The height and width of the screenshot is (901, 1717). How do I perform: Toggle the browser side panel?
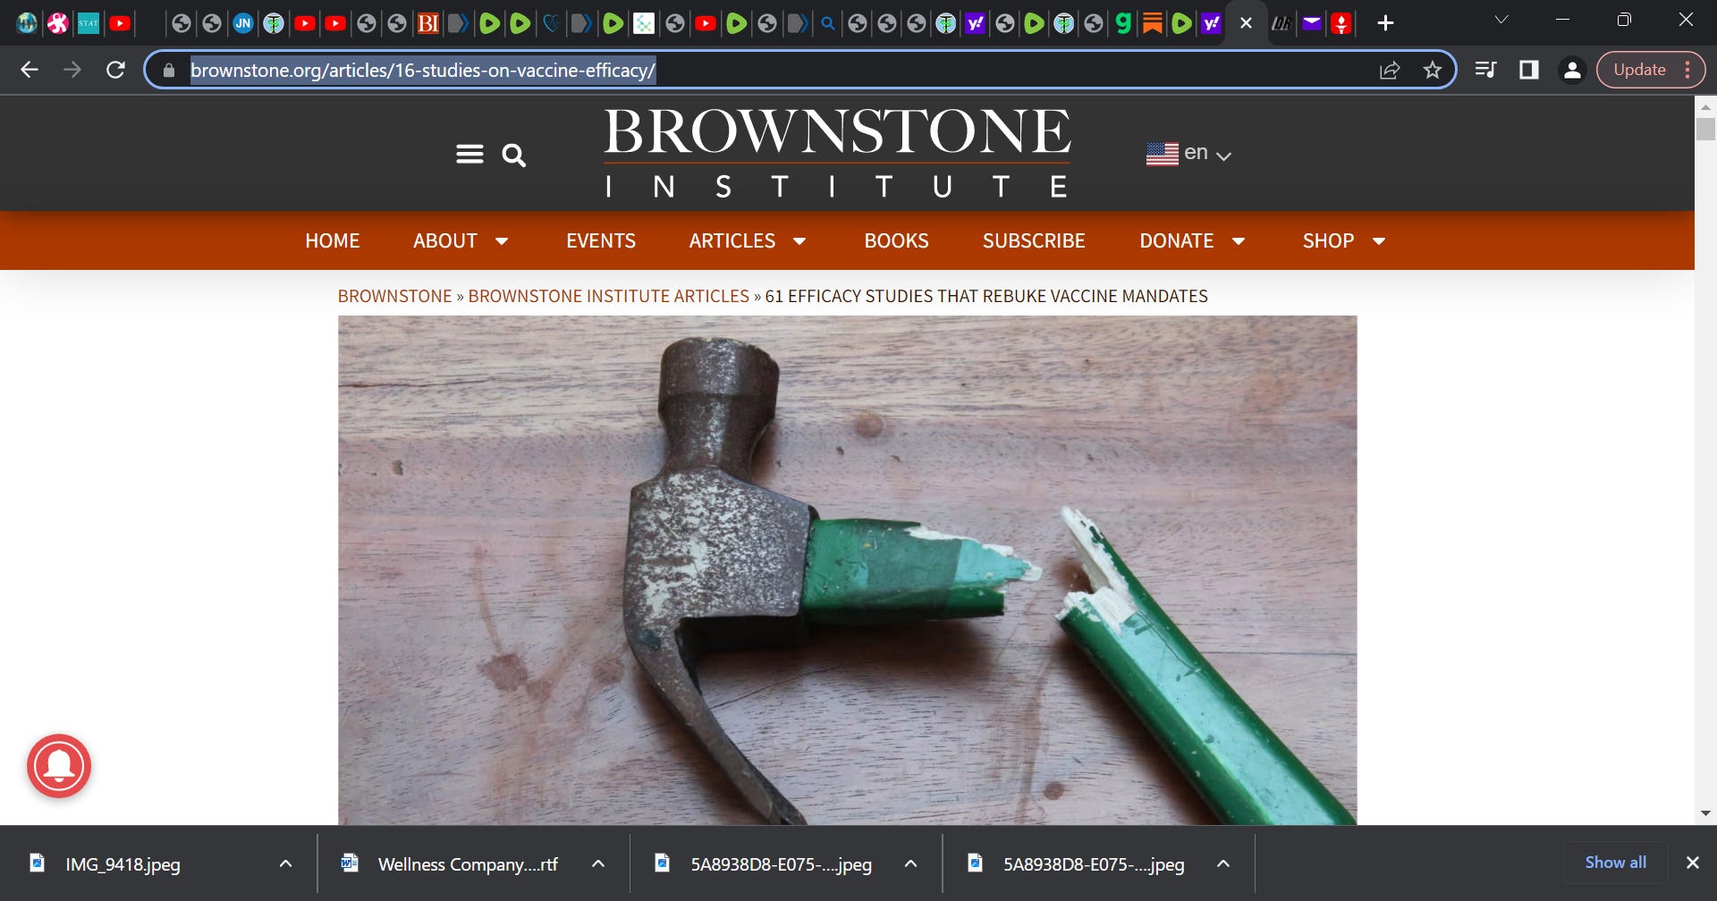click(x=1529, y=70)
